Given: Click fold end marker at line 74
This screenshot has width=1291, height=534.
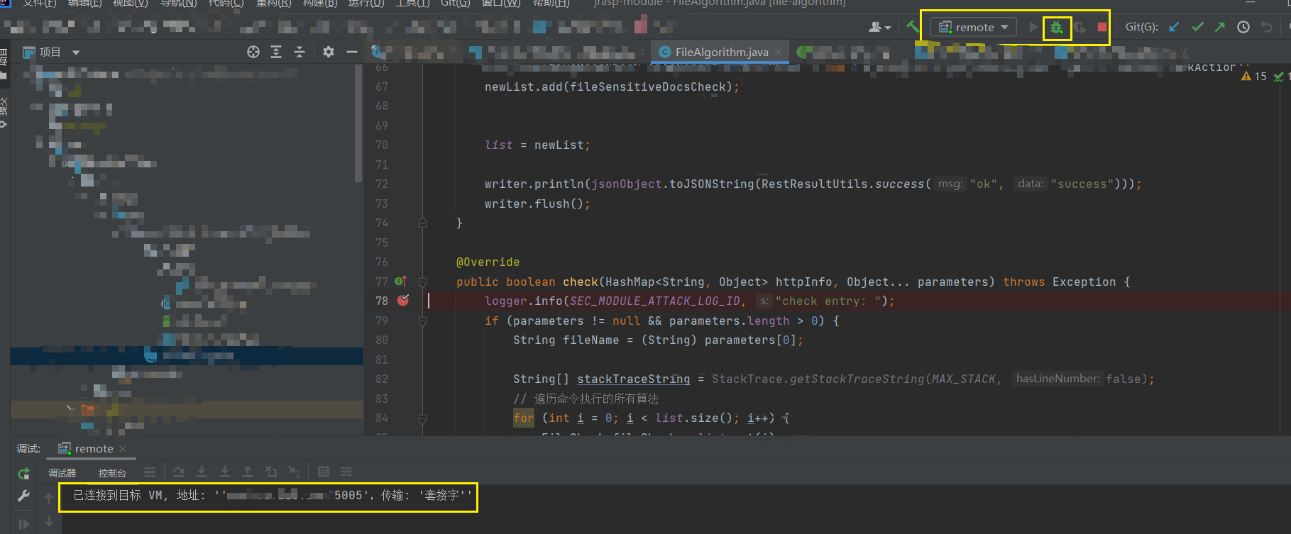Looking at the screenshot, I should 422,223.
